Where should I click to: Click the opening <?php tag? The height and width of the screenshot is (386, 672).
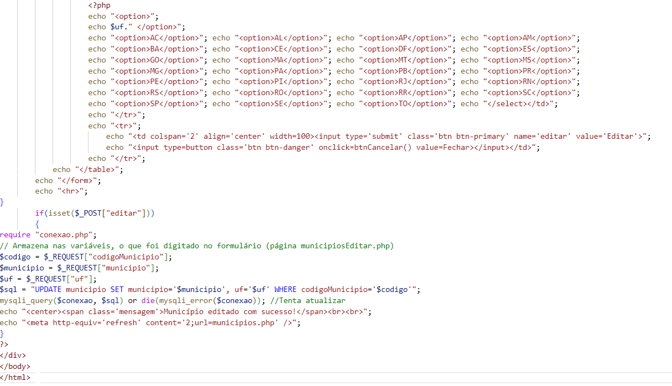(x=99, y=6)
